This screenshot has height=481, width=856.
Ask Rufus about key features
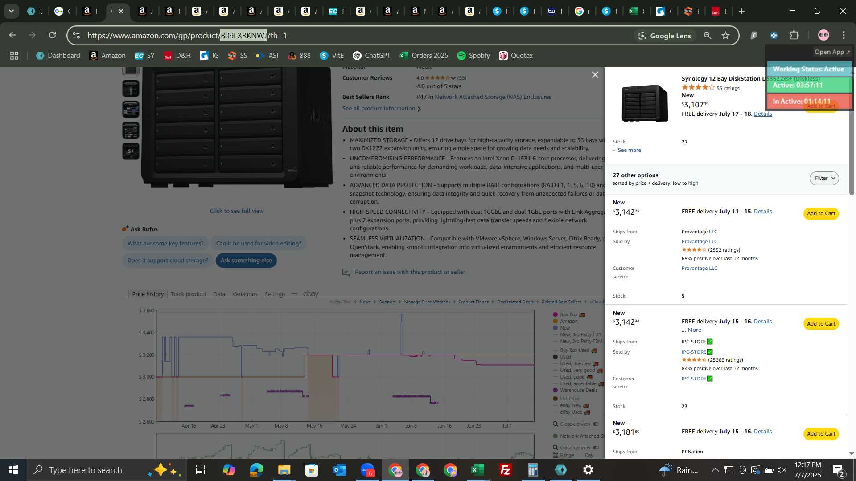point(165,244)
